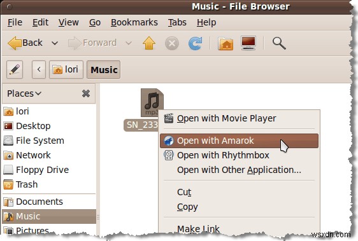358x241 pixels.
Task: Open lori in Places sidebar
Action: point(49,111)
